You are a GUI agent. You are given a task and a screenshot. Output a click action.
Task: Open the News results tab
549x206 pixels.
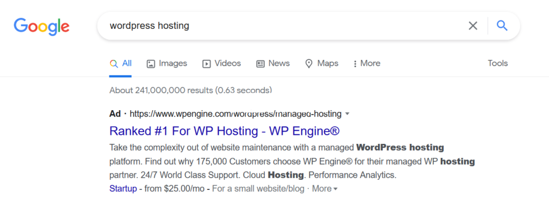(273, 64)
